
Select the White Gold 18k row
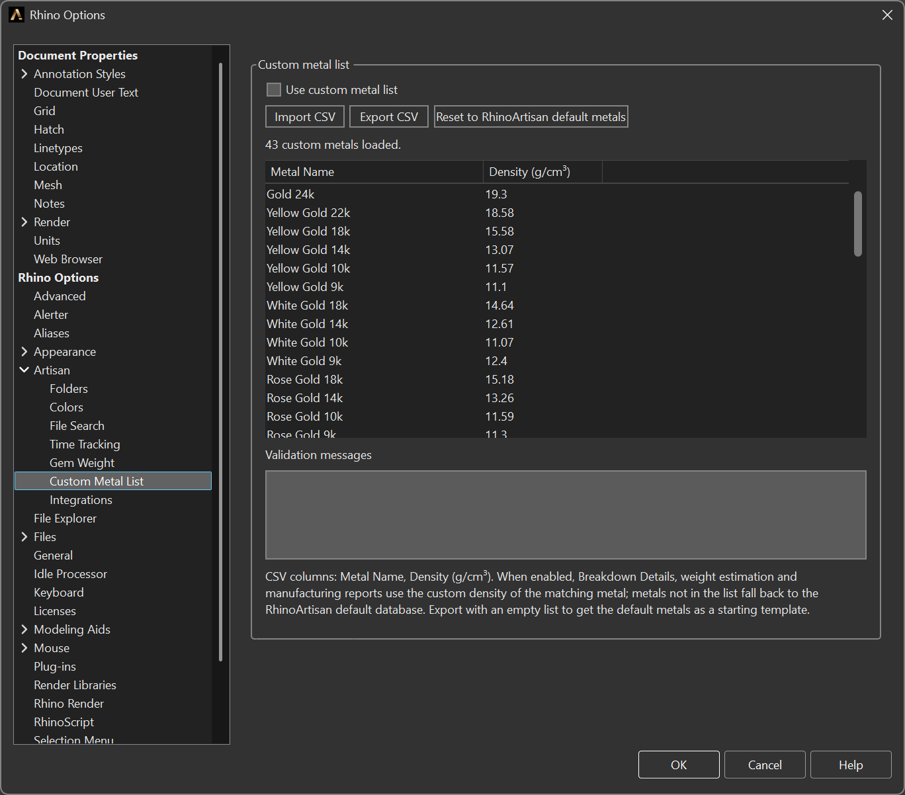[x=557, y=305]
